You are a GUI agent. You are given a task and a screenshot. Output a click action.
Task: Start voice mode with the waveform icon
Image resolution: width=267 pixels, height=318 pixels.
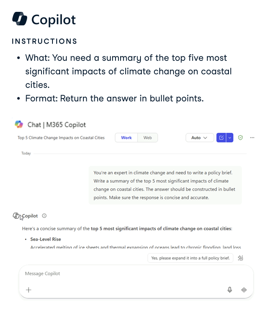[244, 290]
